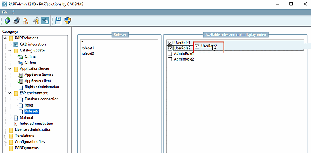Click the green refresh toolbar icon

(x=7, y=20)
